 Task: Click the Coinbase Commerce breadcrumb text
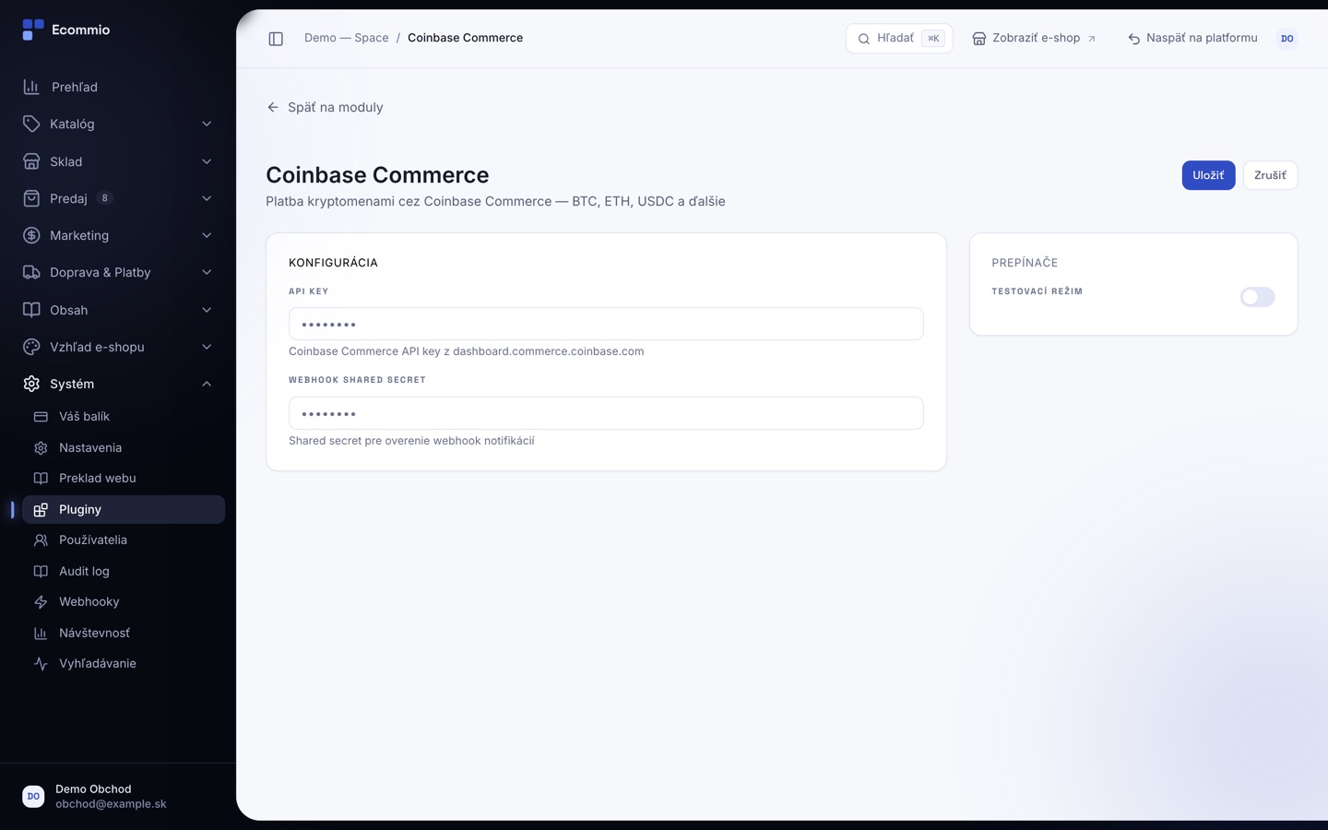465,38
